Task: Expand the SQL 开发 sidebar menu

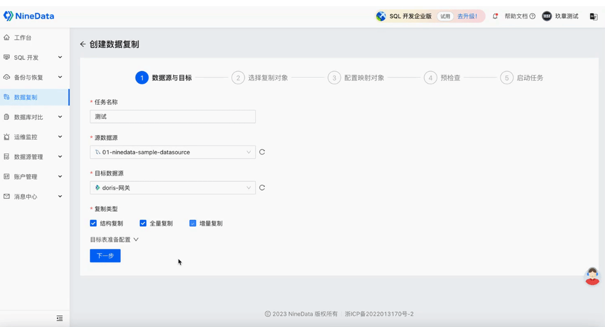Action: coord(35,57)
